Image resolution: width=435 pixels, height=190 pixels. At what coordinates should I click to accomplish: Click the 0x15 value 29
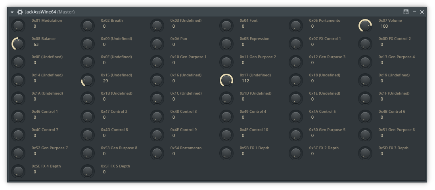[x=105, y=81]
